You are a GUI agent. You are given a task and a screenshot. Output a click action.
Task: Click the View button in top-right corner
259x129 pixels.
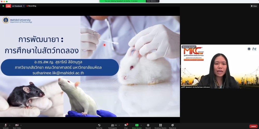[x=254, y=6]
